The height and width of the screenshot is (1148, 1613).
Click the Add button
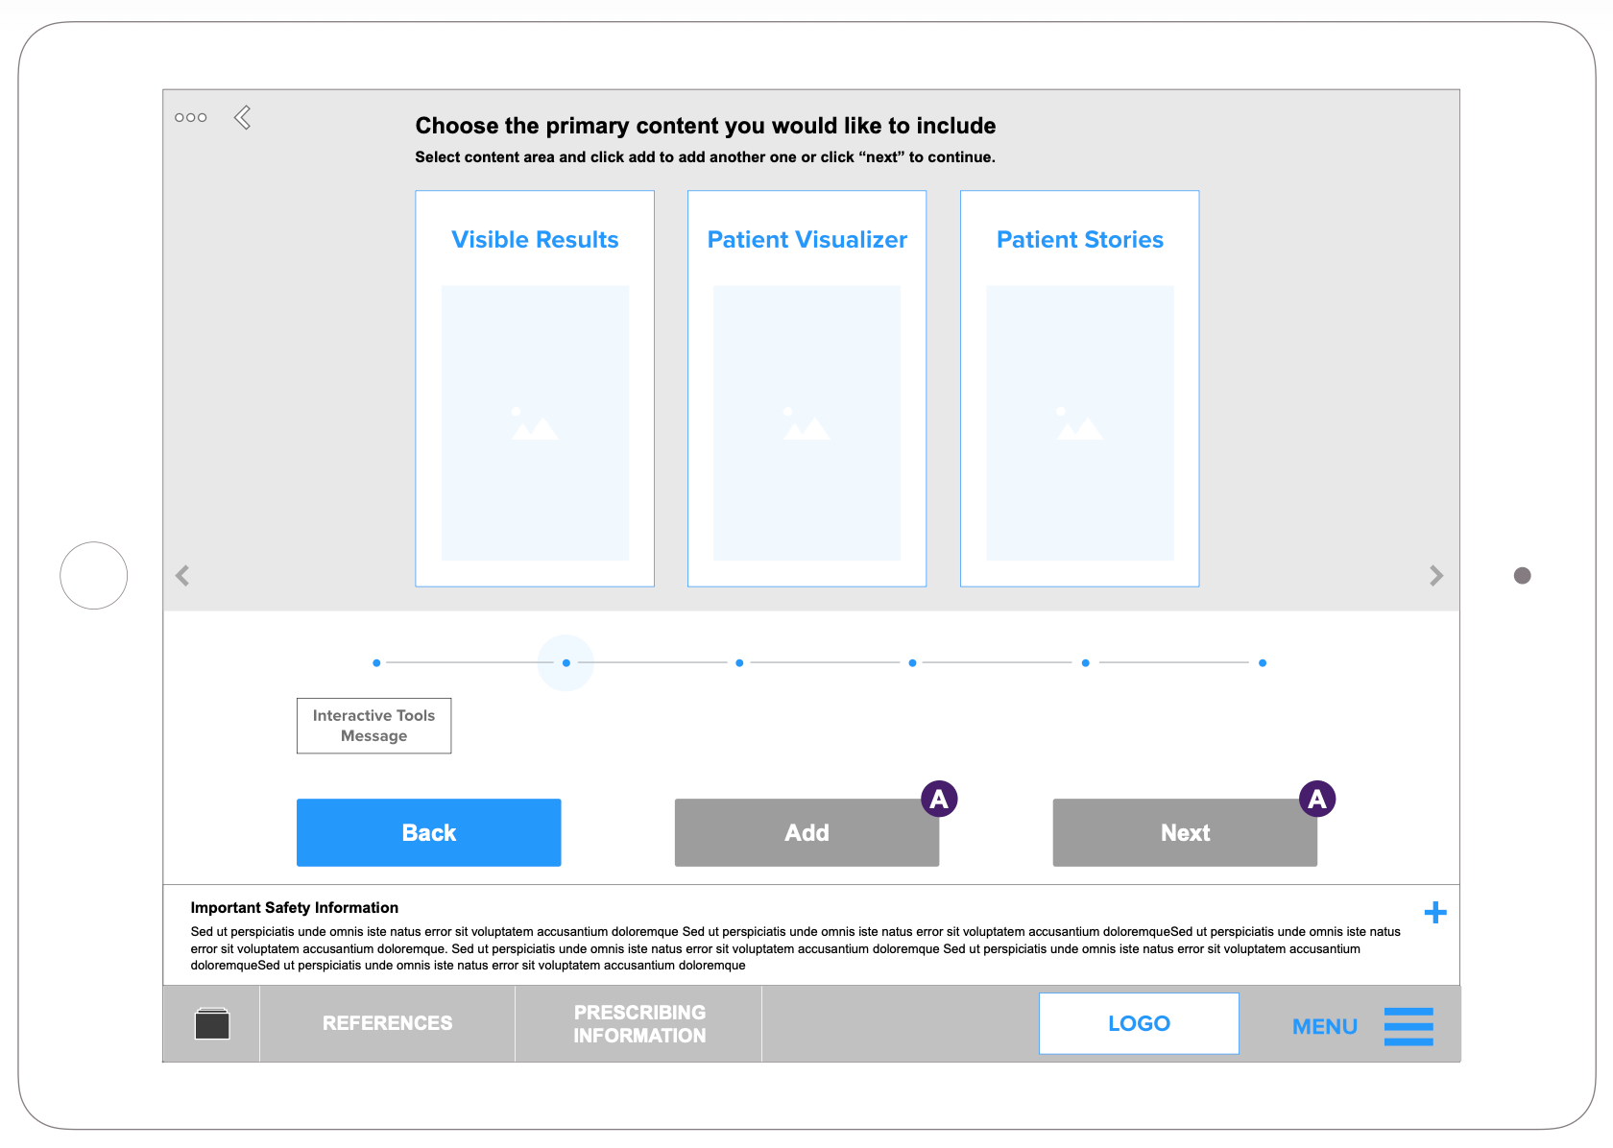806,833
